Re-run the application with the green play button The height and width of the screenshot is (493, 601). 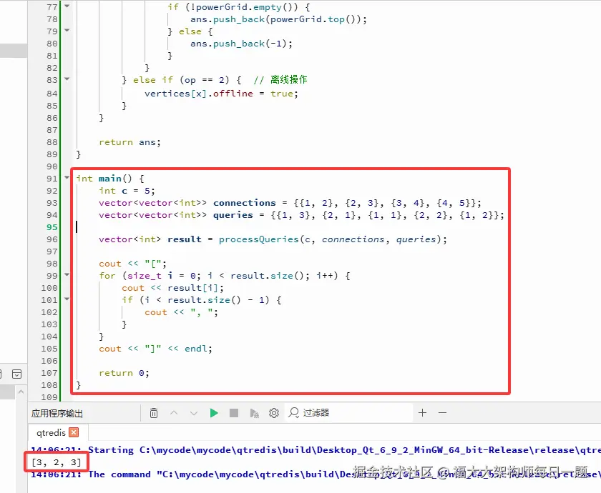pos(214,413)
